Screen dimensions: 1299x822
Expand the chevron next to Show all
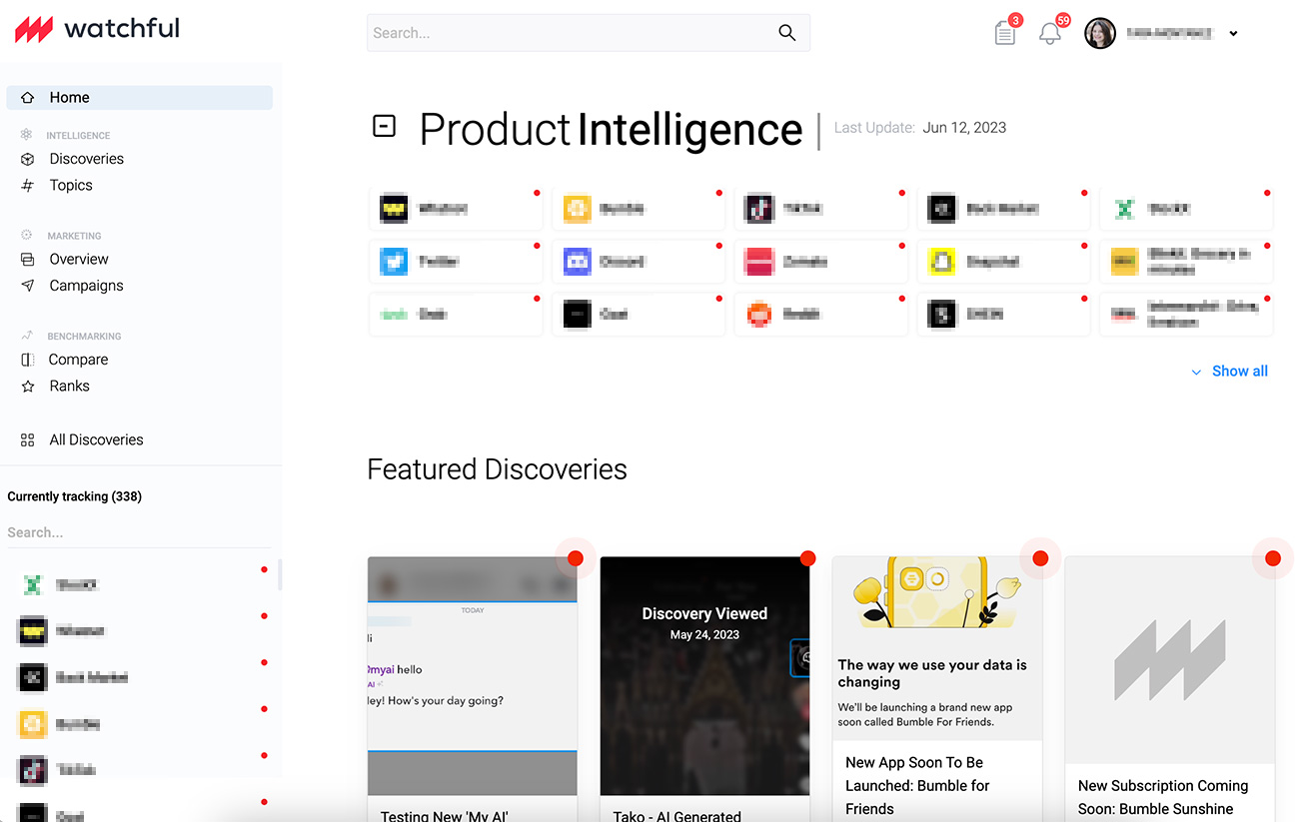point(1196,372)
